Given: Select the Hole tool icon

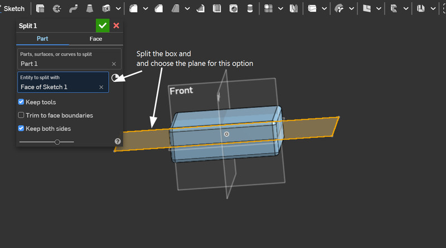Looking at the screenshot, I should point(234,9).
